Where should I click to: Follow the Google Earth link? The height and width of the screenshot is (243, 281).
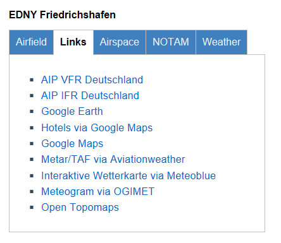[x=72, y=112]
